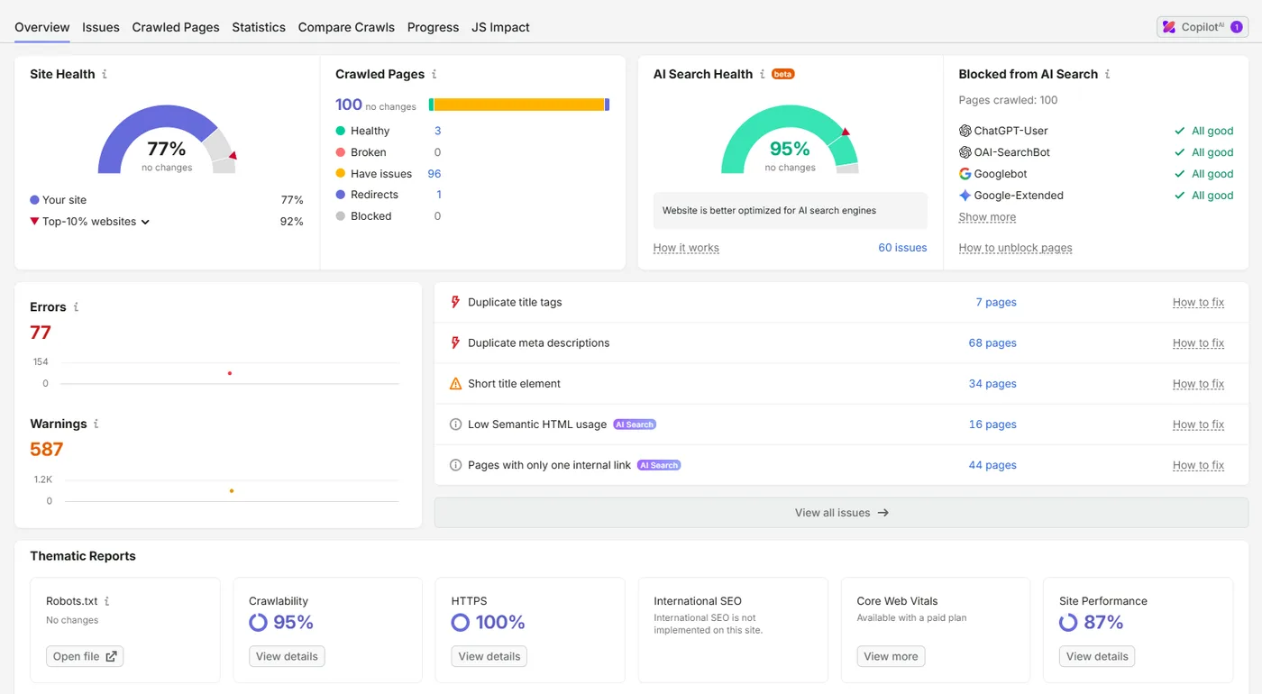
Task: Click How to fix for Short title element
Action: pyautogui.click(x=1198, y=383)
